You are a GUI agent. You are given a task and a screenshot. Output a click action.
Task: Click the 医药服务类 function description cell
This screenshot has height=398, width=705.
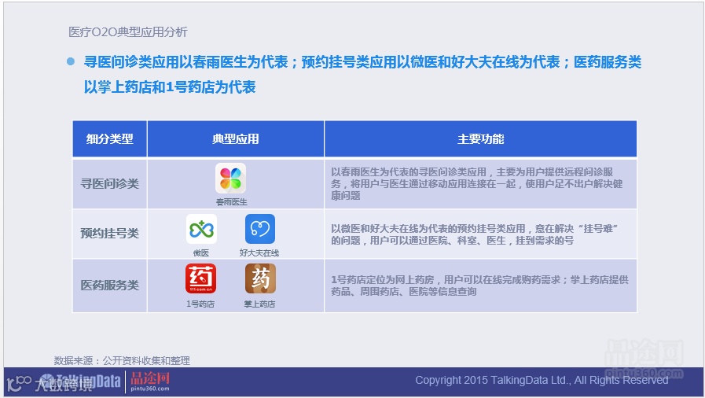pyautogui.click(x=481, y=286)
